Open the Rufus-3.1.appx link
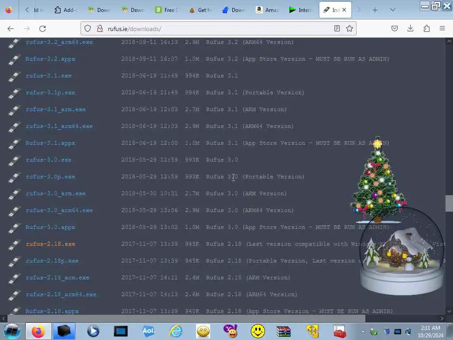The height and width of the screenshot is (340, 453). pos(50,143)
